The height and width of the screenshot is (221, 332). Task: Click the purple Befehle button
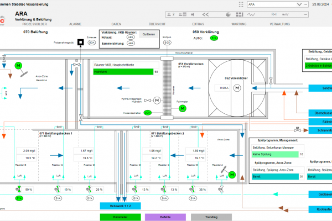coord(165,217)
